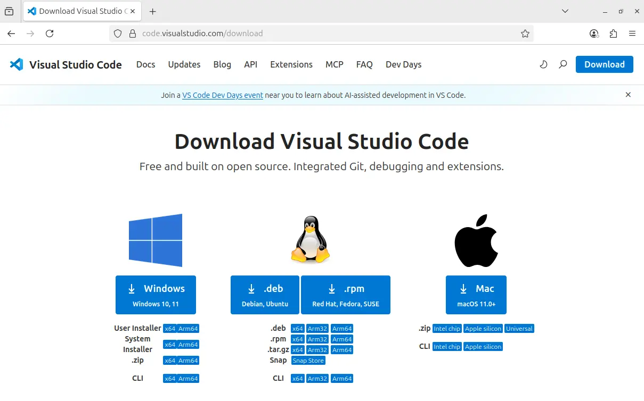Viewport: 644px width, 401px height.
Task: Open the Docs navigation item
Action: click(145, 64)
